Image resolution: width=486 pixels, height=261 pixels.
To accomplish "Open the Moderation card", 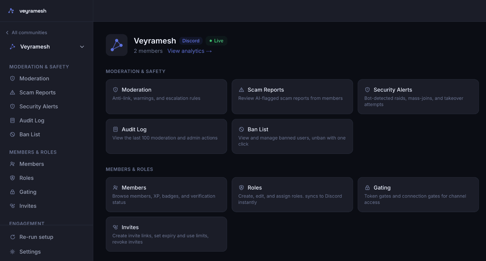I will tap(166, 97).
